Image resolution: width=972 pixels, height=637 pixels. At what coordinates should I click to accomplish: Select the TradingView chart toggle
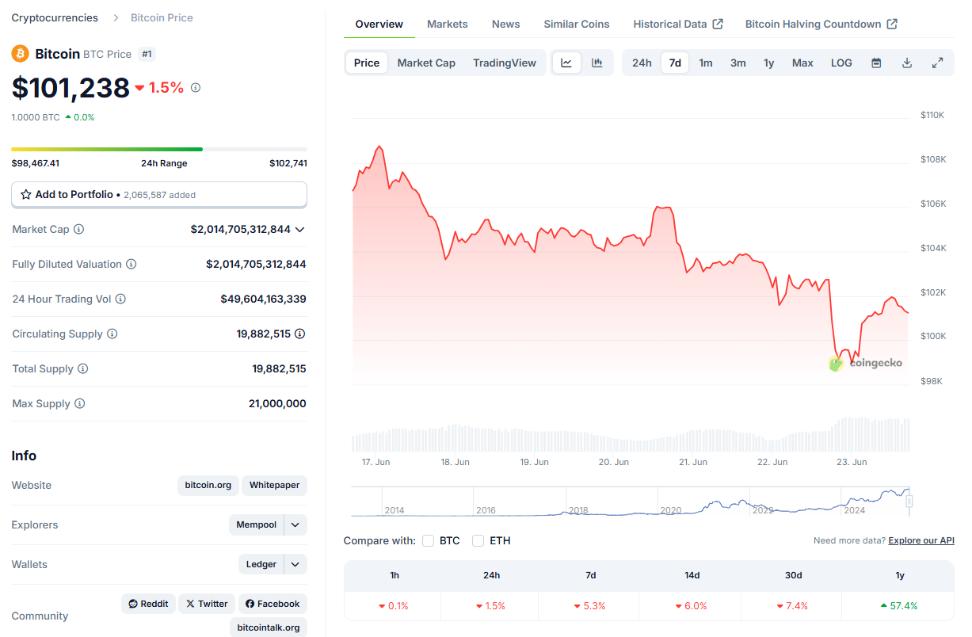(505, 63)
